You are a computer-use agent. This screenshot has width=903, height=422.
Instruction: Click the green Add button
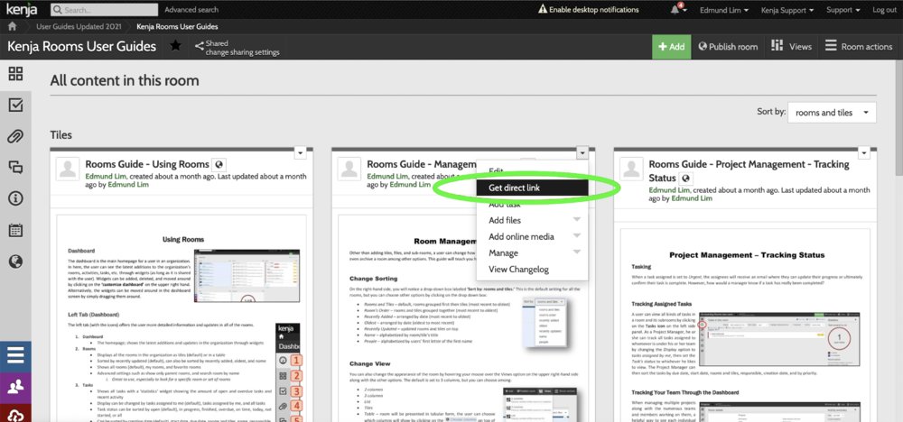672,47
